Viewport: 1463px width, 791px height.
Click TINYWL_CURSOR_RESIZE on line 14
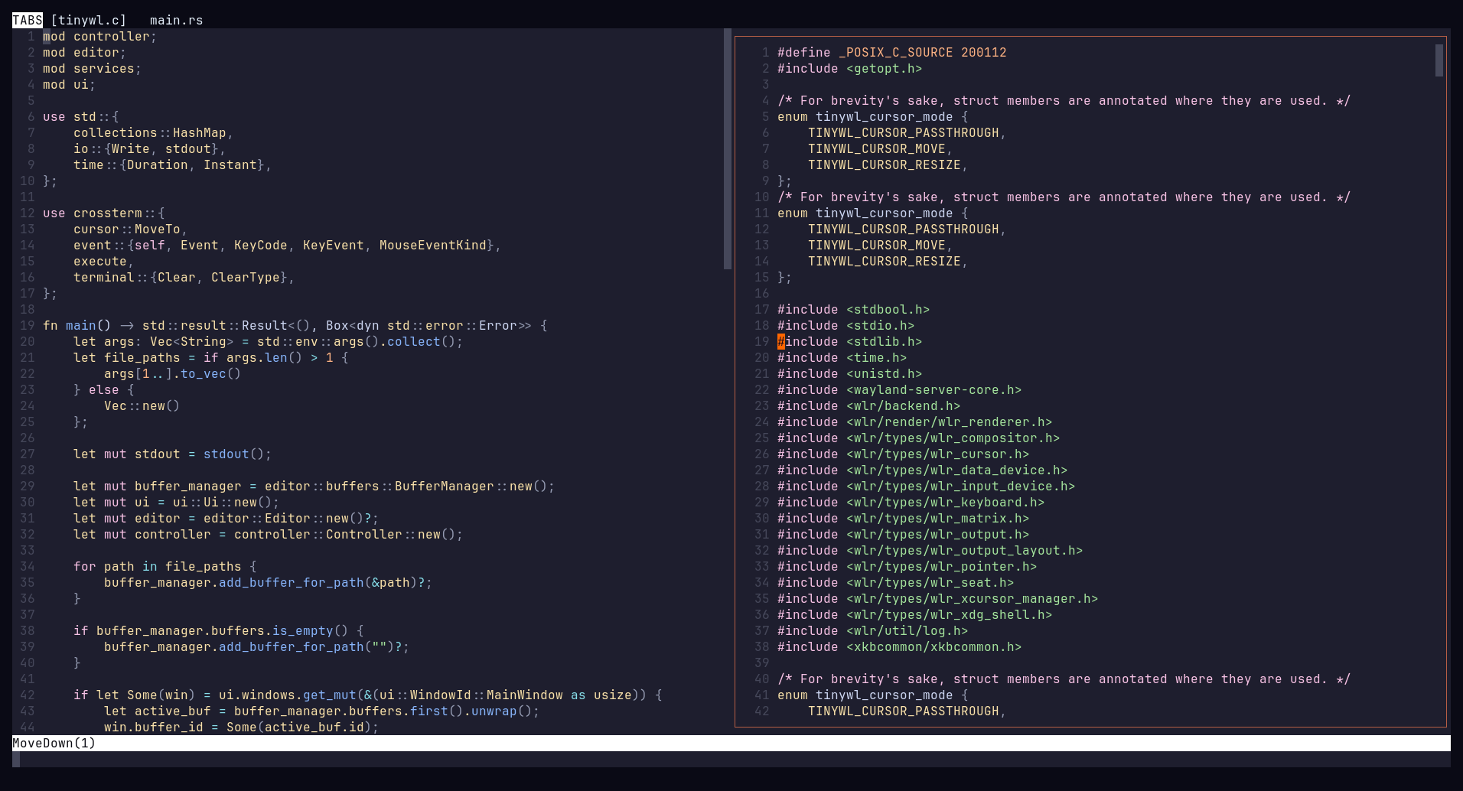tap(885, 261)
